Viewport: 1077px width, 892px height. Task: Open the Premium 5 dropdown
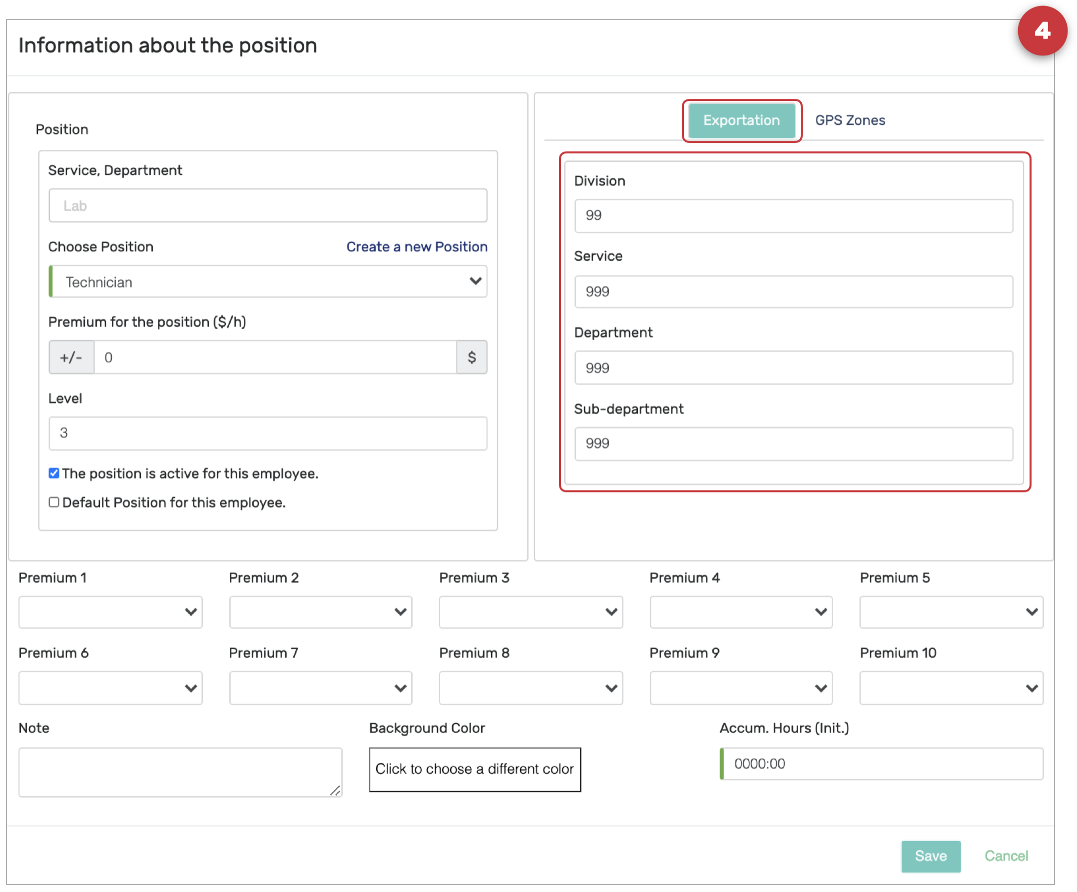point(951,612)
